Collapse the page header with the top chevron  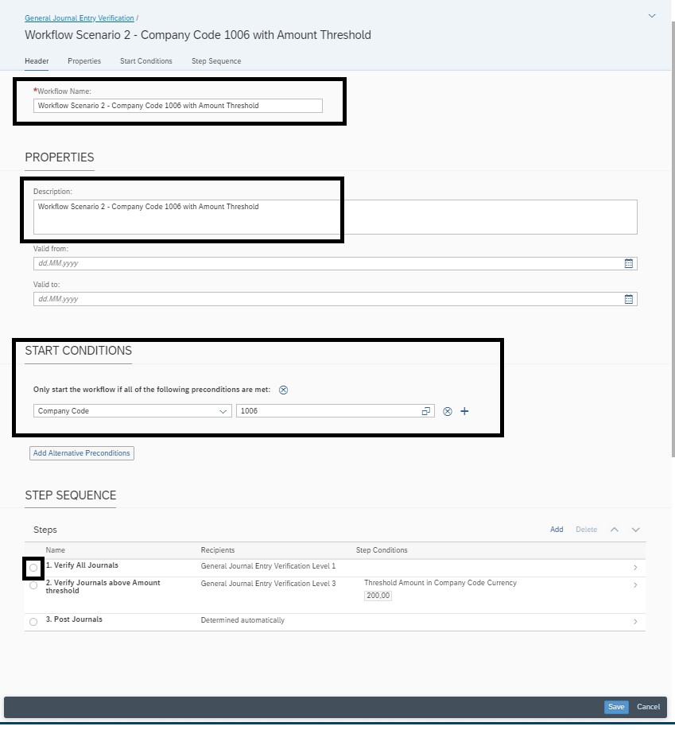(652, 16)
